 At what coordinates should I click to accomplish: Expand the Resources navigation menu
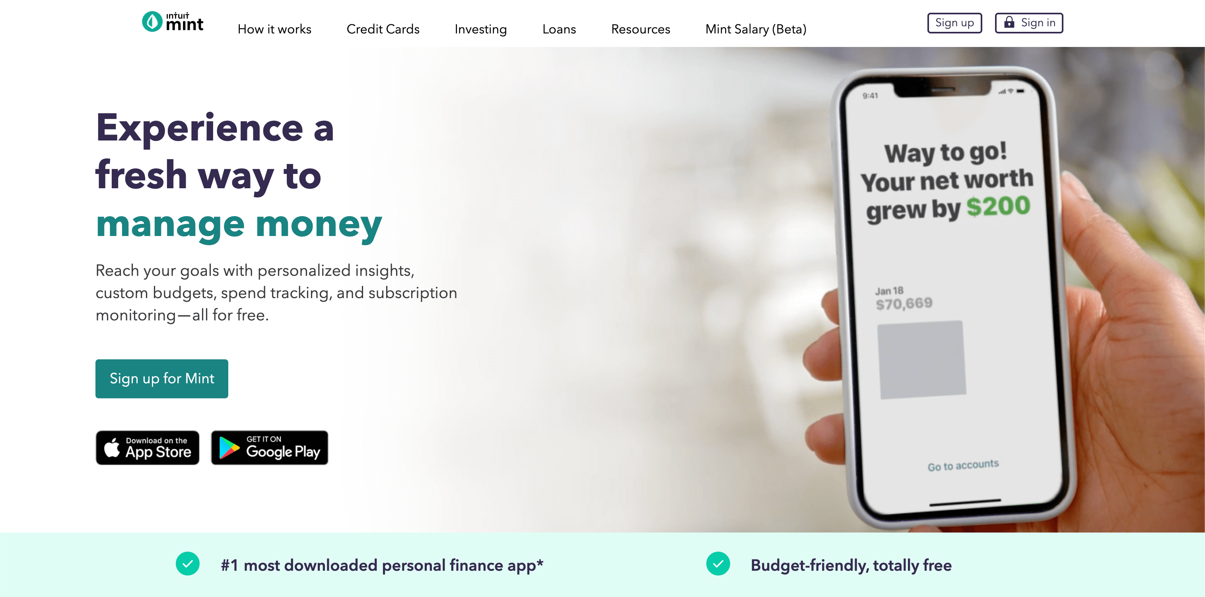[641, 29]
